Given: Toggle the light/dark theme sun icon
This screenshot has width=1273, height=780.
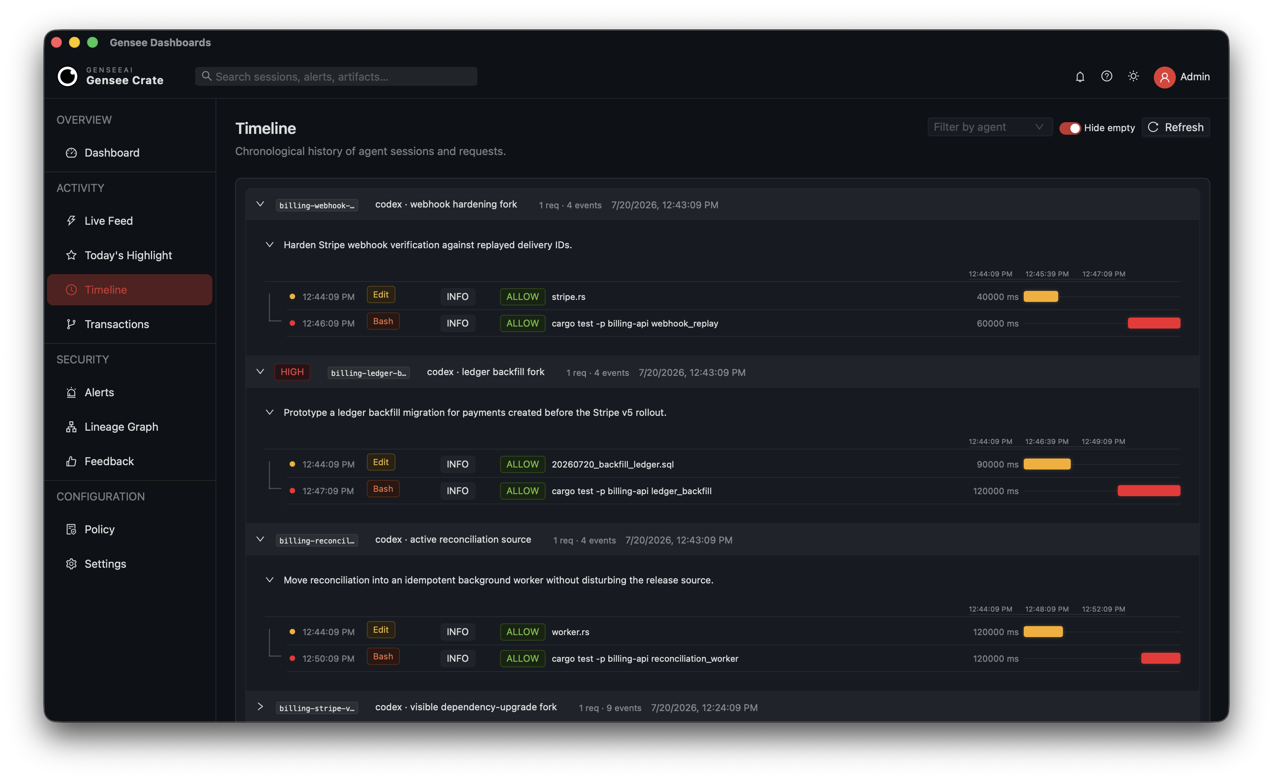Looking at the screenshot, I should click(1133, 76).
